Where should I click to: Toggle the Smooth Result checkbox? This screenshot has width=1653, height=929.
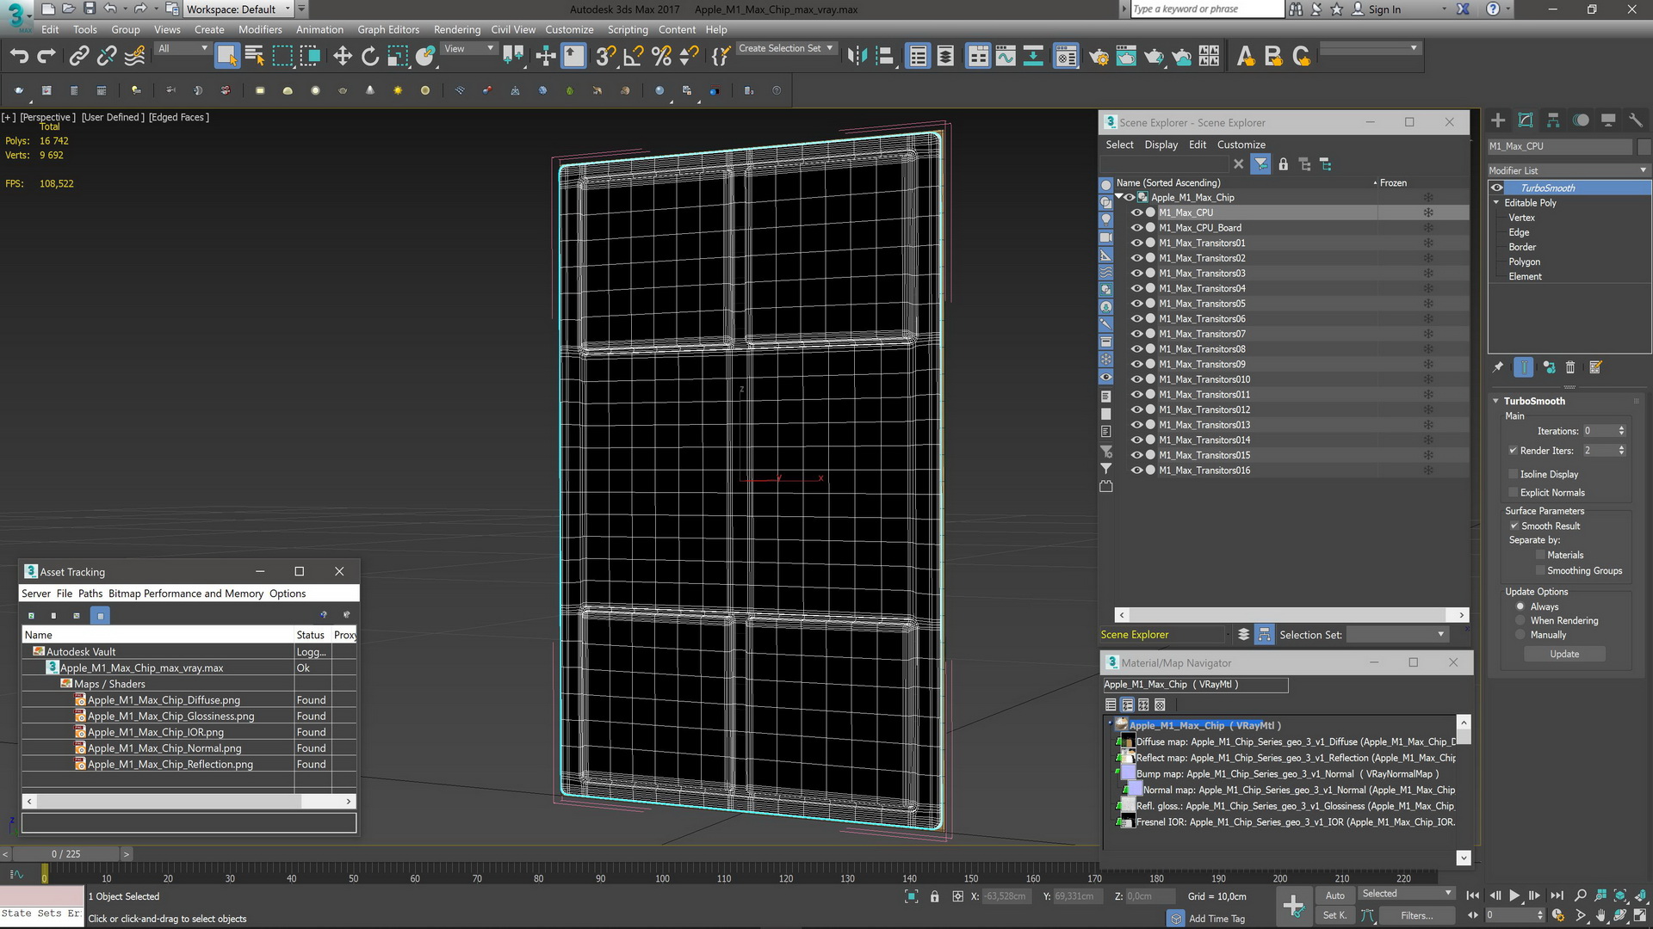(1514, 526)
